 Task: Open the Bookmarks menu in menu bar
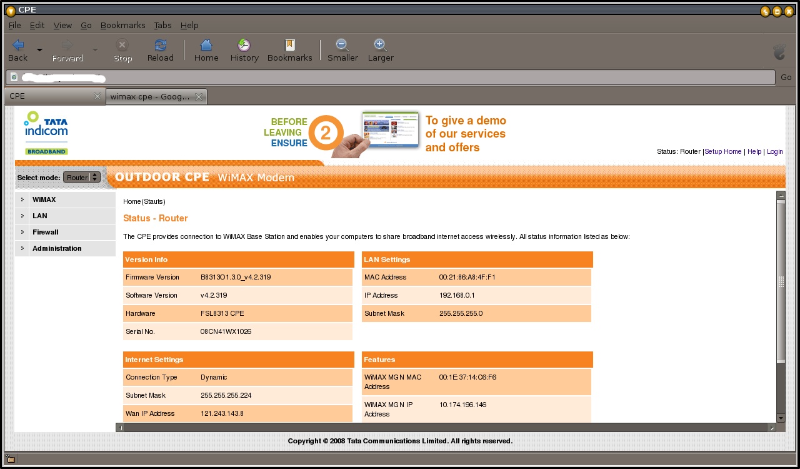click(123, 26)
